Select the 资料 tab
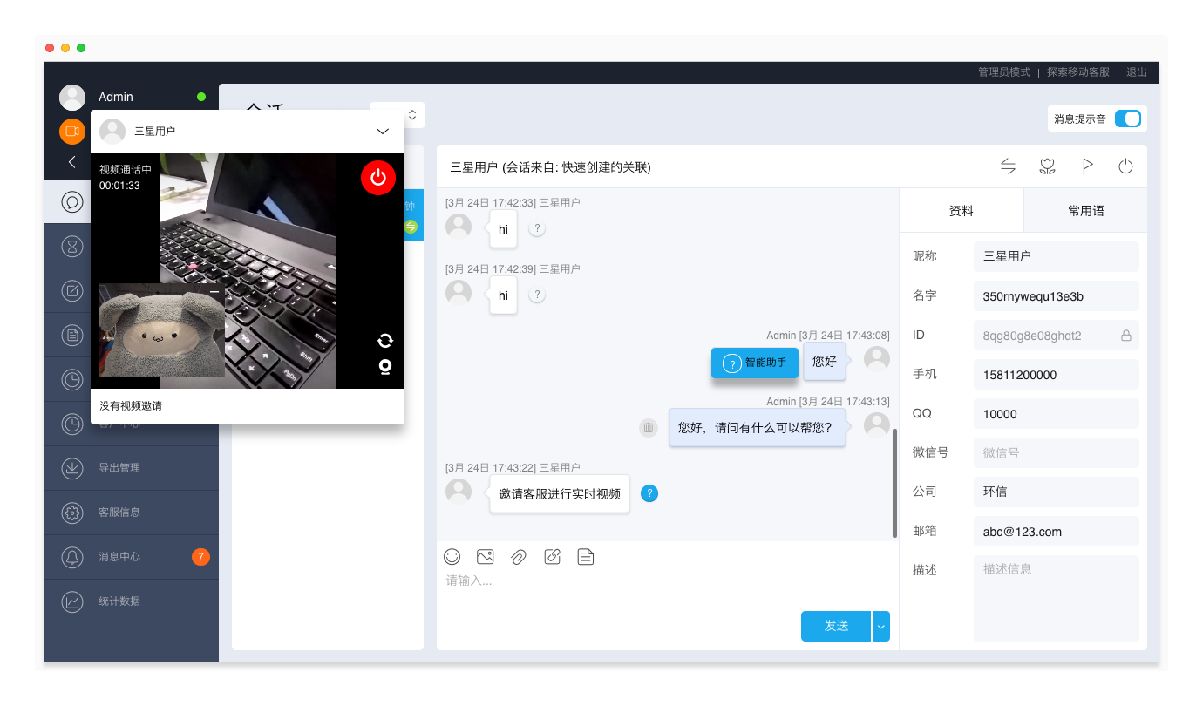 pyautogui.click(x=961, y=211)
